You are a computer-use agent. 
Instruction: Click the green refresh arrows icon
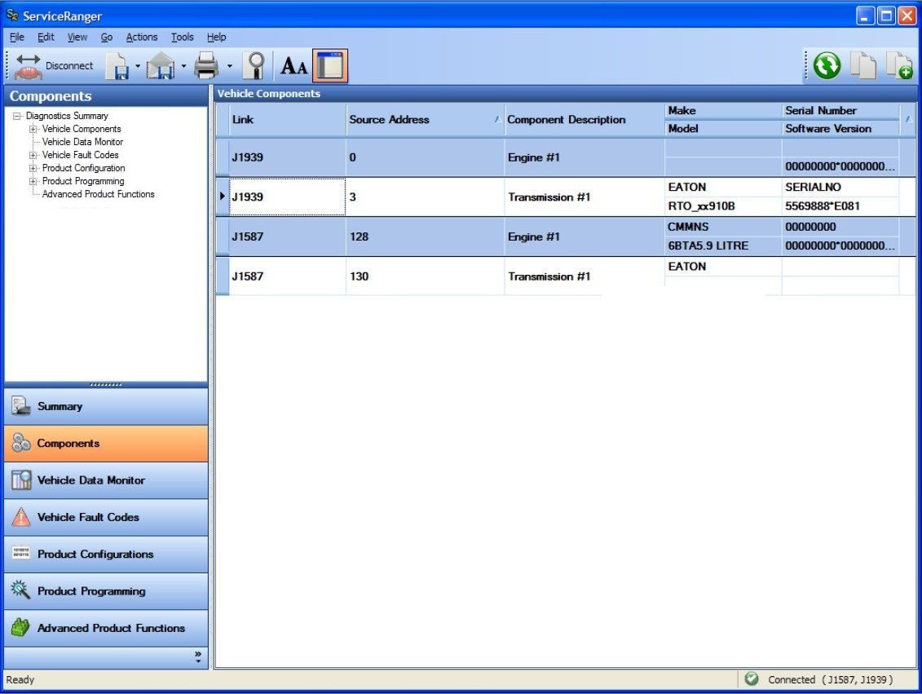pos(827,65)
